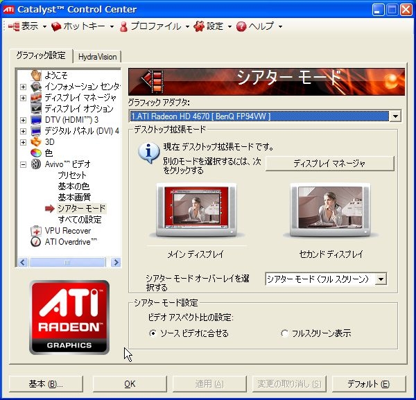Image resolution: width=416 pixels, height=400 pixels.
Task: Click the デジタル パネル (DVI) 4 monitor icon
Action: [x=36, y=131]
